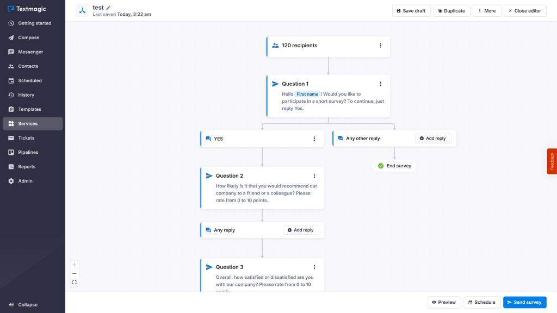Image resolution: width=557 pixels, height=313 pixels.
Task: Click the Any reply chat icon
Action: [x=208, y=230]
